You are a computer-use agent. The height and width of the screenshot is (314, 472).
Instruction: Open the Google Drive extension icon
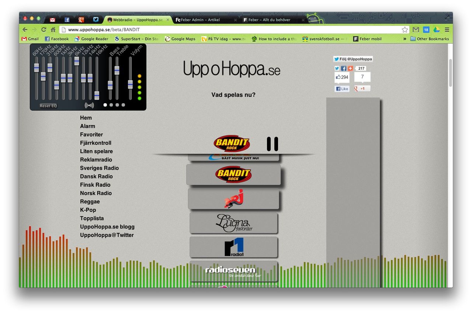pyautogui.click(x=437, y=30)
